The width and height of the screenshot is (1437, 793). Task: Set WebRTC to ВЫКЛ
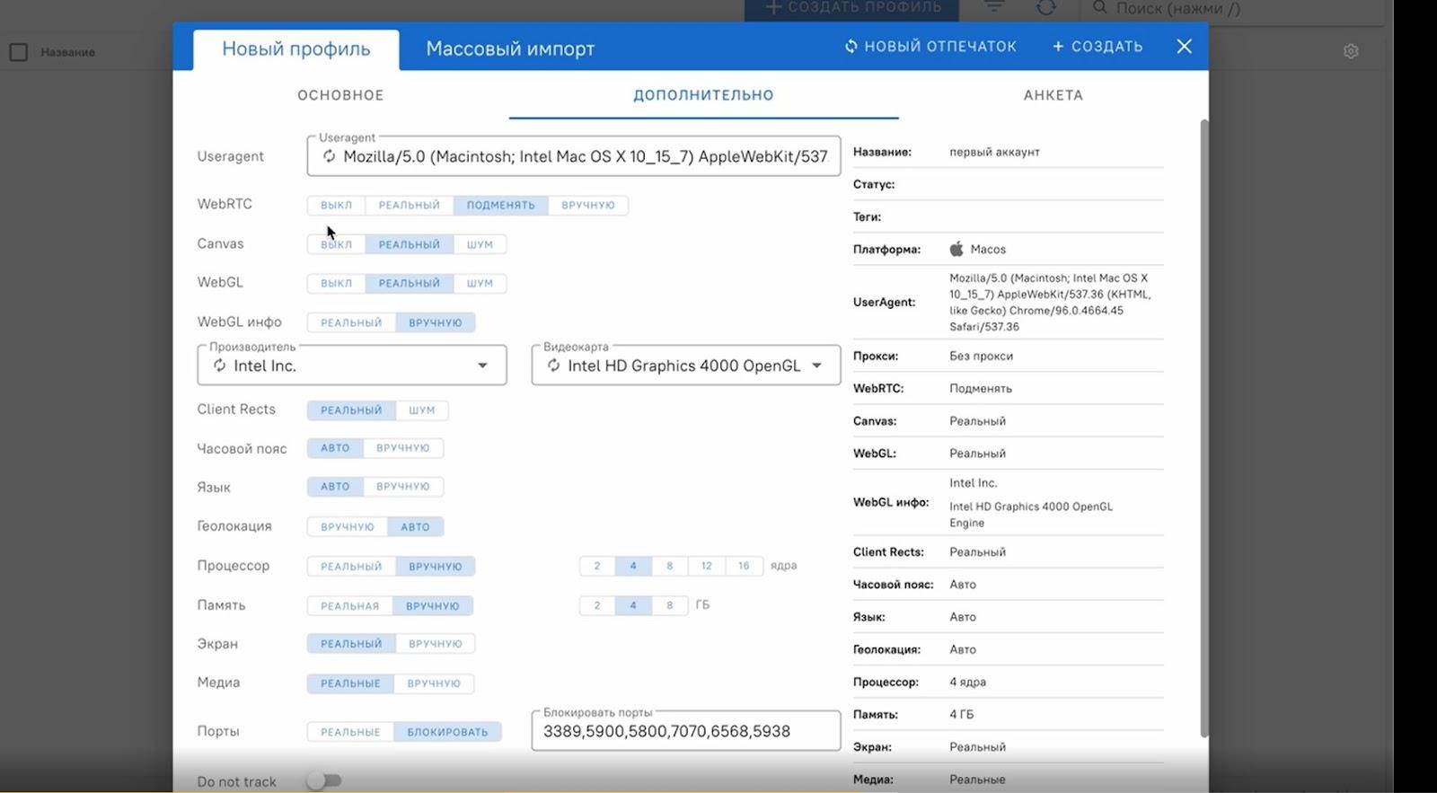coord(336,205)
